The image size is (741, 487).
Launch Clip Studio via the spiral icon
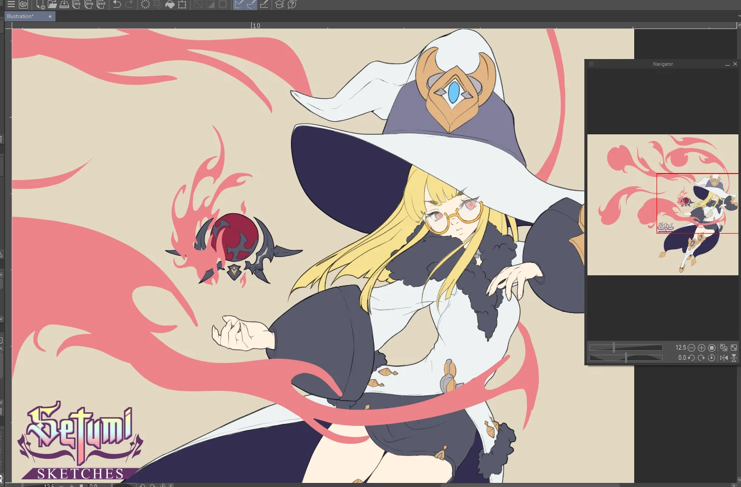[23, 4]
